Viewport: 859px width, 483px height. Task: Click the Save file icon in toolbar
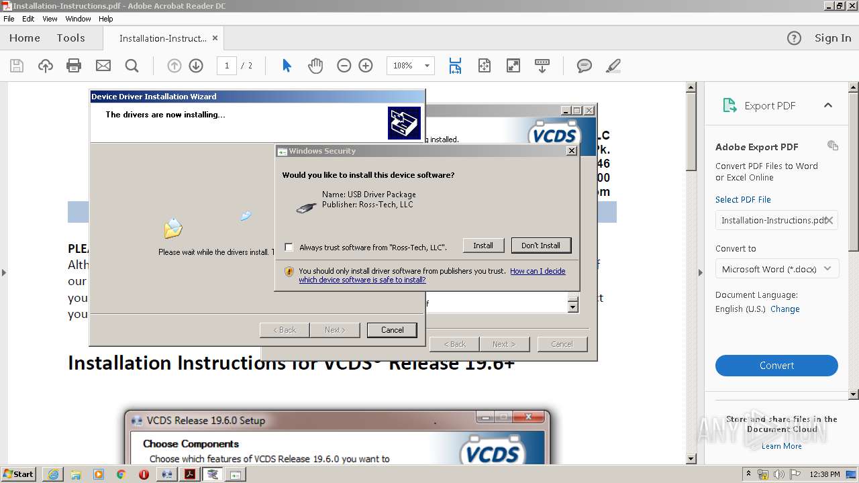tap(17, 66)
